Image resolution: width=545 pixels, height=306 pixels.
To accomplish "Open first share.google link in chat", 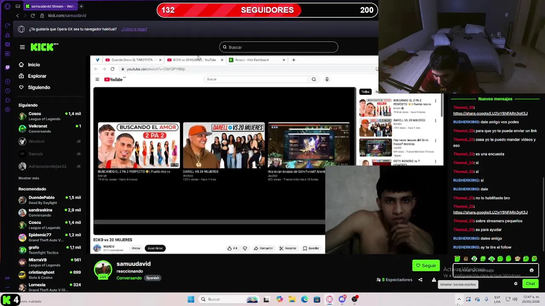I will tap(490, 113).
